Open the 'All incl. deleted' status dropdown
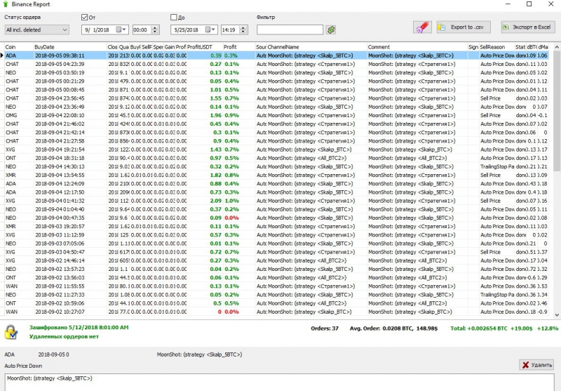Screen dimensions: 561x391 pos(37,29)
